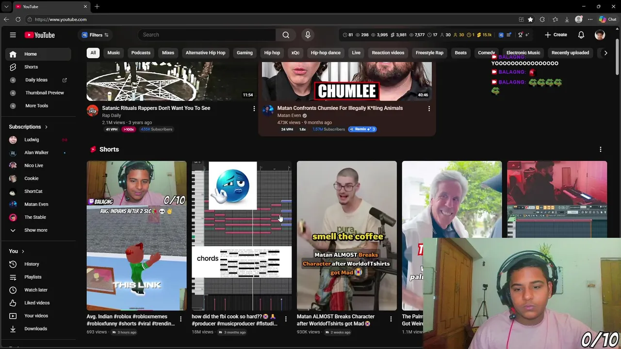
Task: Open the smell the coffee short thumbnail
Action: (347, 236)
